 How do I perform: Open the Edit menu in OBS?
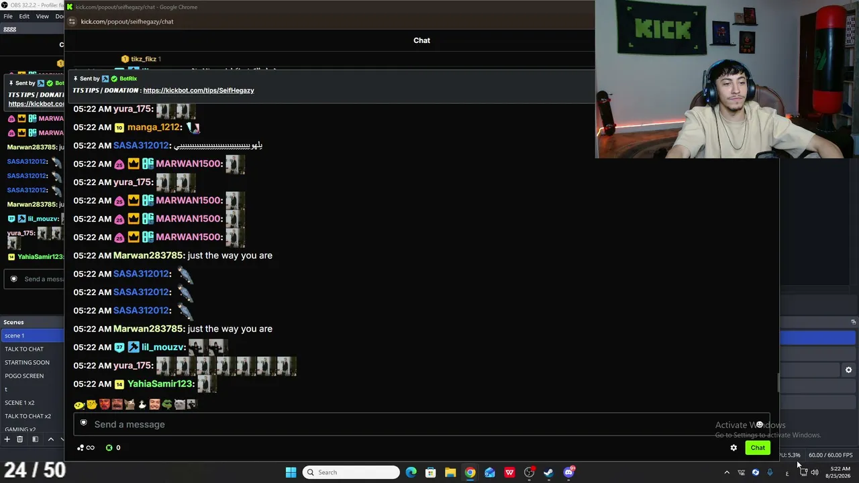pos(24,16)
